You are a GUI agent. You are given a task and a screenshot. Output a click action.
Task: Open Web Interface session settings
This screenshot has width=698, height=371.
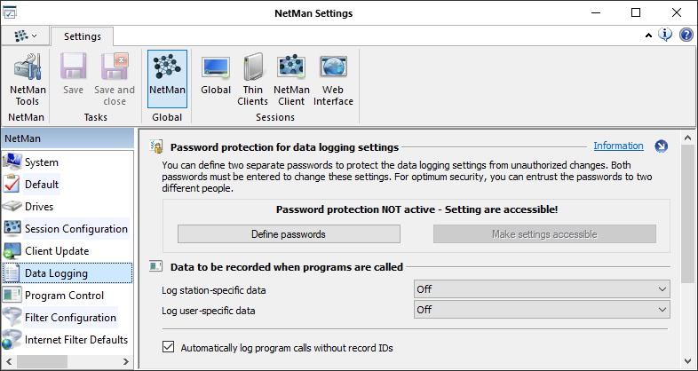333,80
